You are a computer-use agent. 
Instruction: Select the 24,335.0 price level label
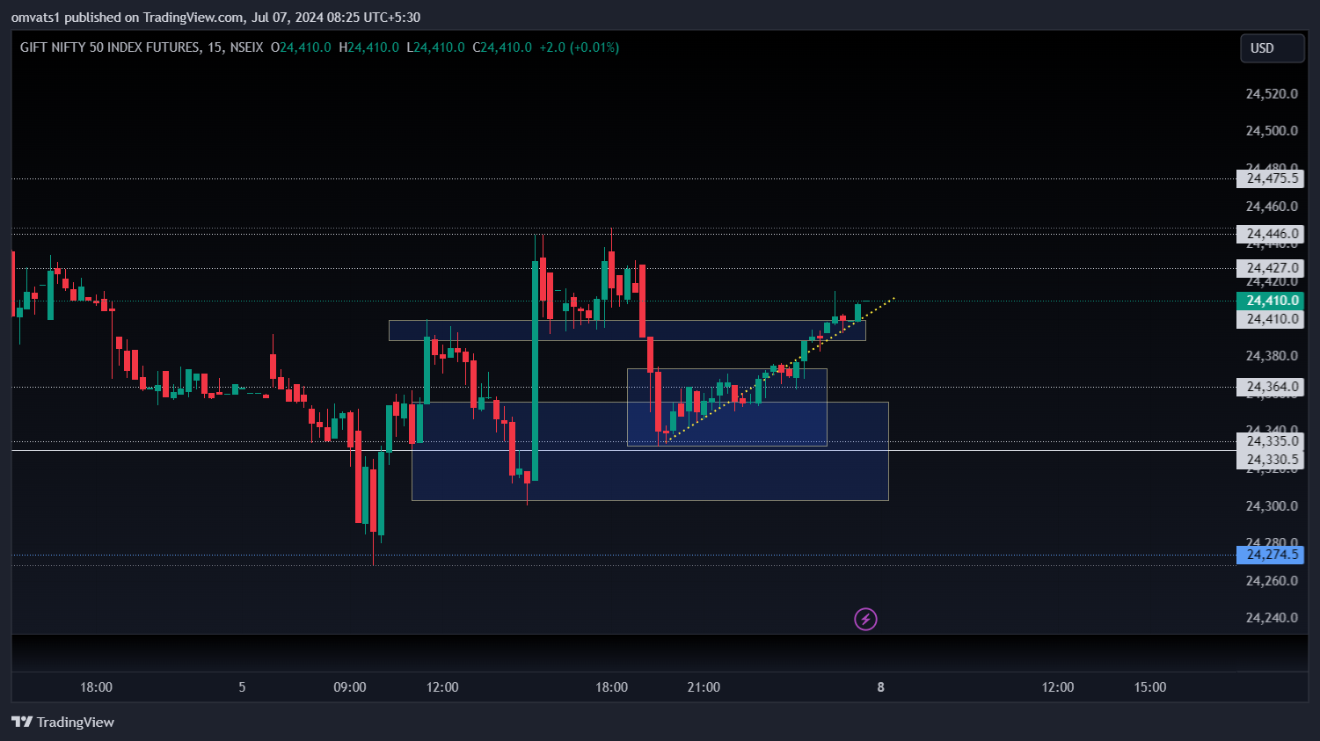(x=1270, y=441)
